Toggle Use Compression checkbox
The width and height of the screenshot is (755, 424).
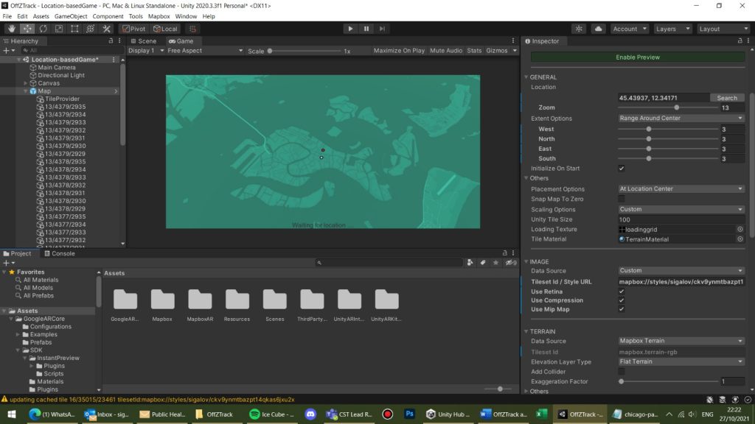[622, 300]
